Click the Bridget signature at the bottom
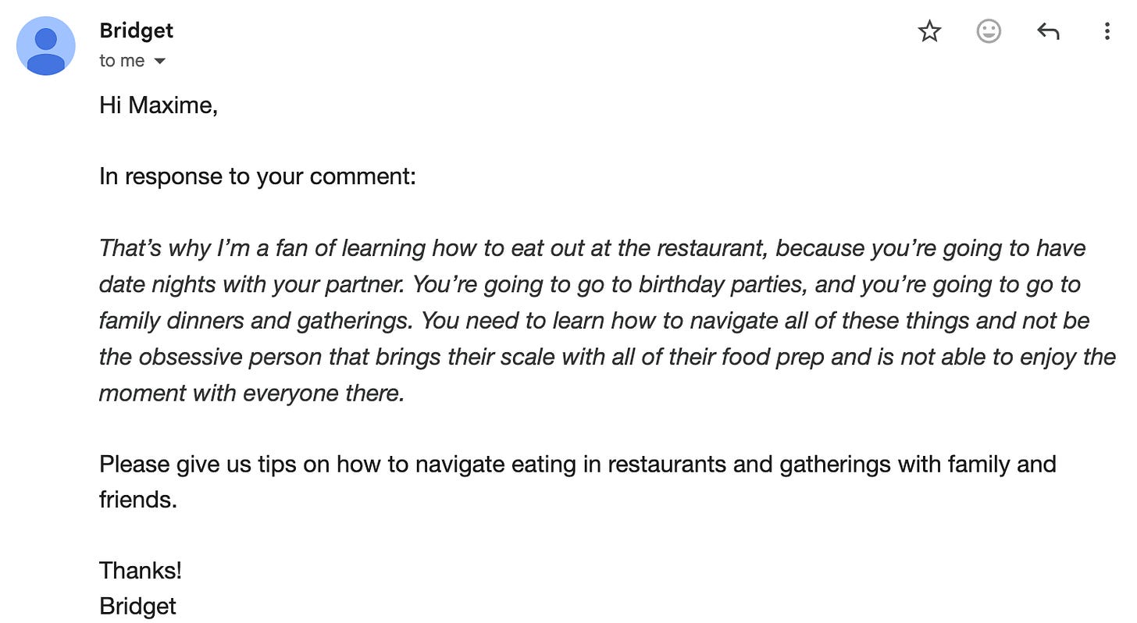Viewport: 1137px width, 623px height. pos(137,607)
